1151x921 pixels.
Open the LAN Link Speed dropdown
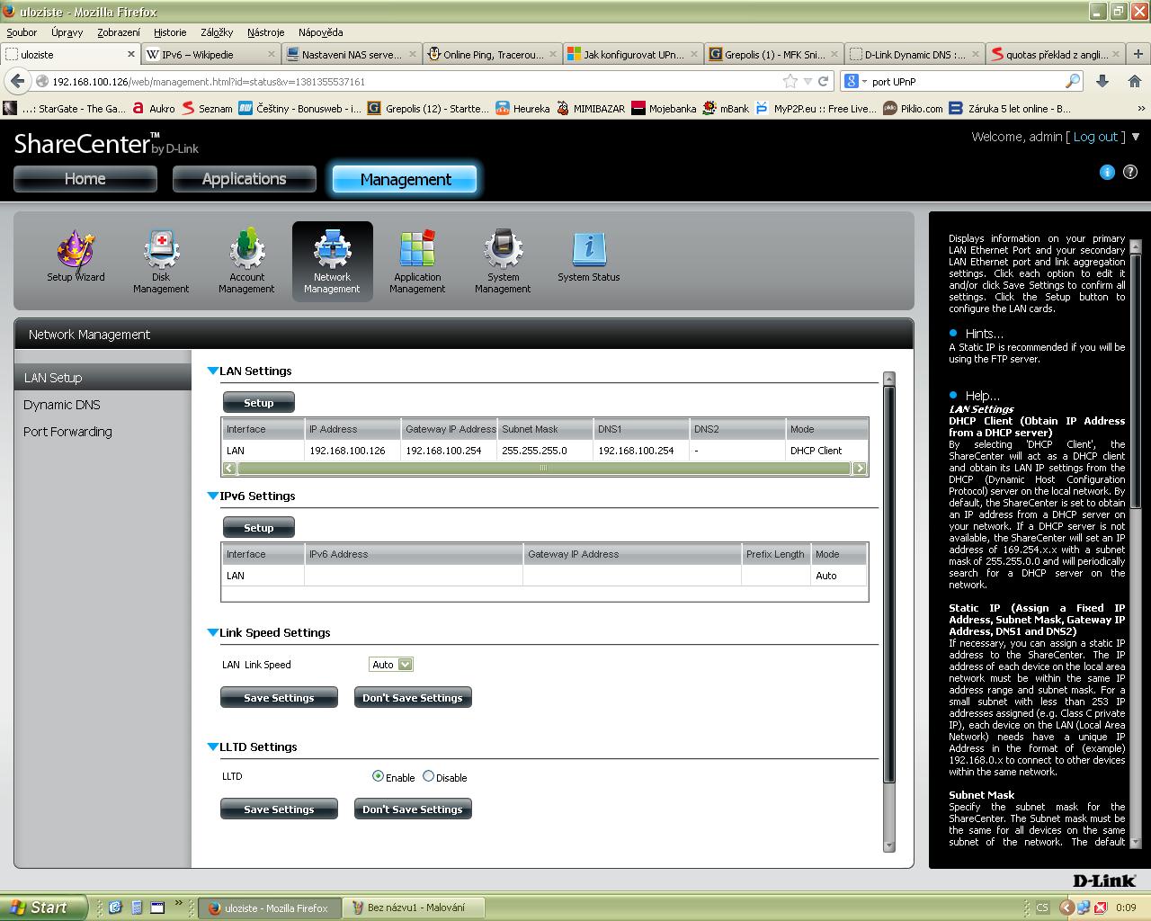(x=391, y=665)
